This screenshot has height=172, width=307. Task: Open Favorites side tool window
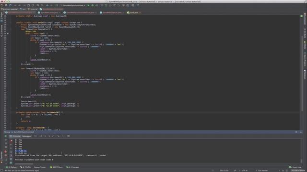click(1, 157)
